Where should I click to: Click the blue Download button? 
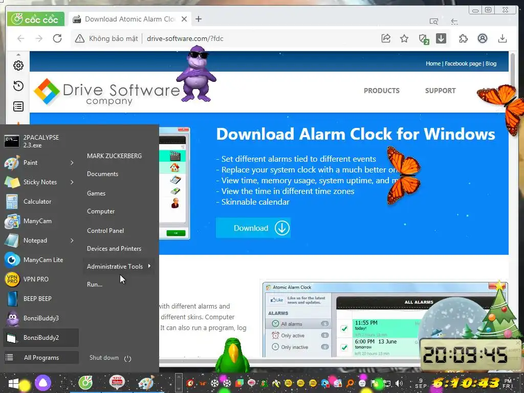click(x=253, y=228)
